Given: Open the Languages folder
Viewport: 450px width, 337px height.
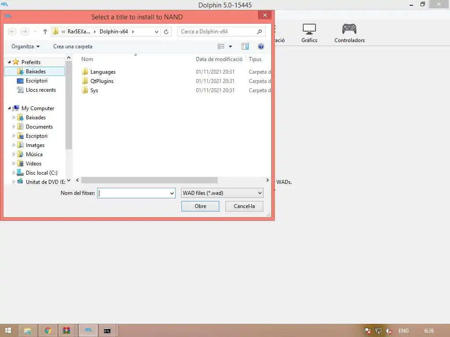Looking at the screenshot, I should [103, 72].
